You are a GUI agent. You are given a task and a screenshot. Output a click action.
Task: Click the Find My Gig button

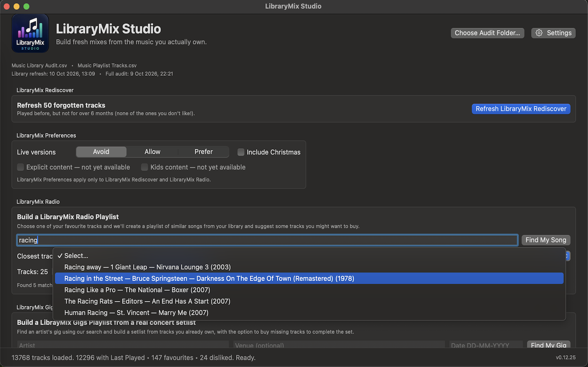pos(548,345)
